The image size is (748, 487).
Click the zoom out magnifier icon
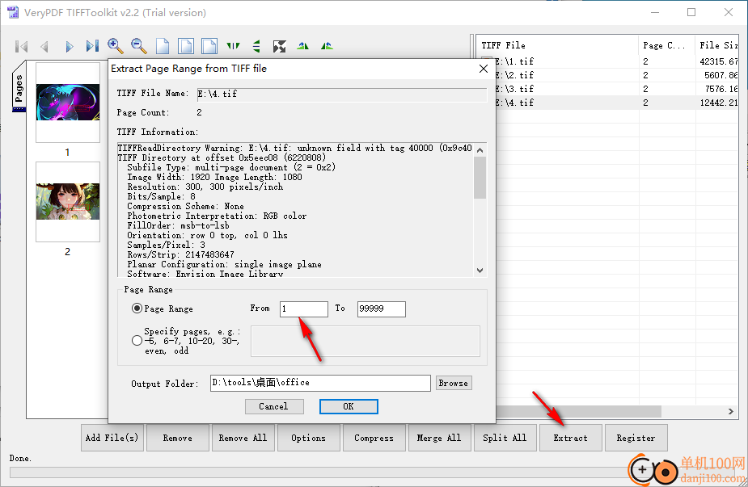139,46
